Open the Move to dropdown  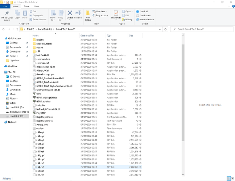[x=53, y=16]
